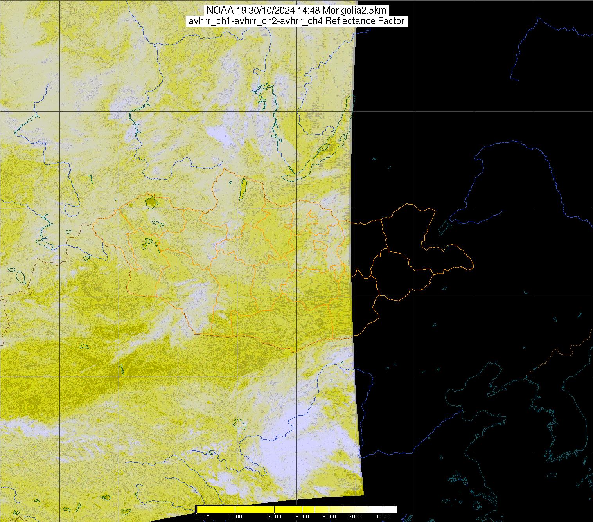Image resolution: width=593 pixels, height=522 pixels.
Task: Click the "10.00" color scale label
Action: click(235, 517)
